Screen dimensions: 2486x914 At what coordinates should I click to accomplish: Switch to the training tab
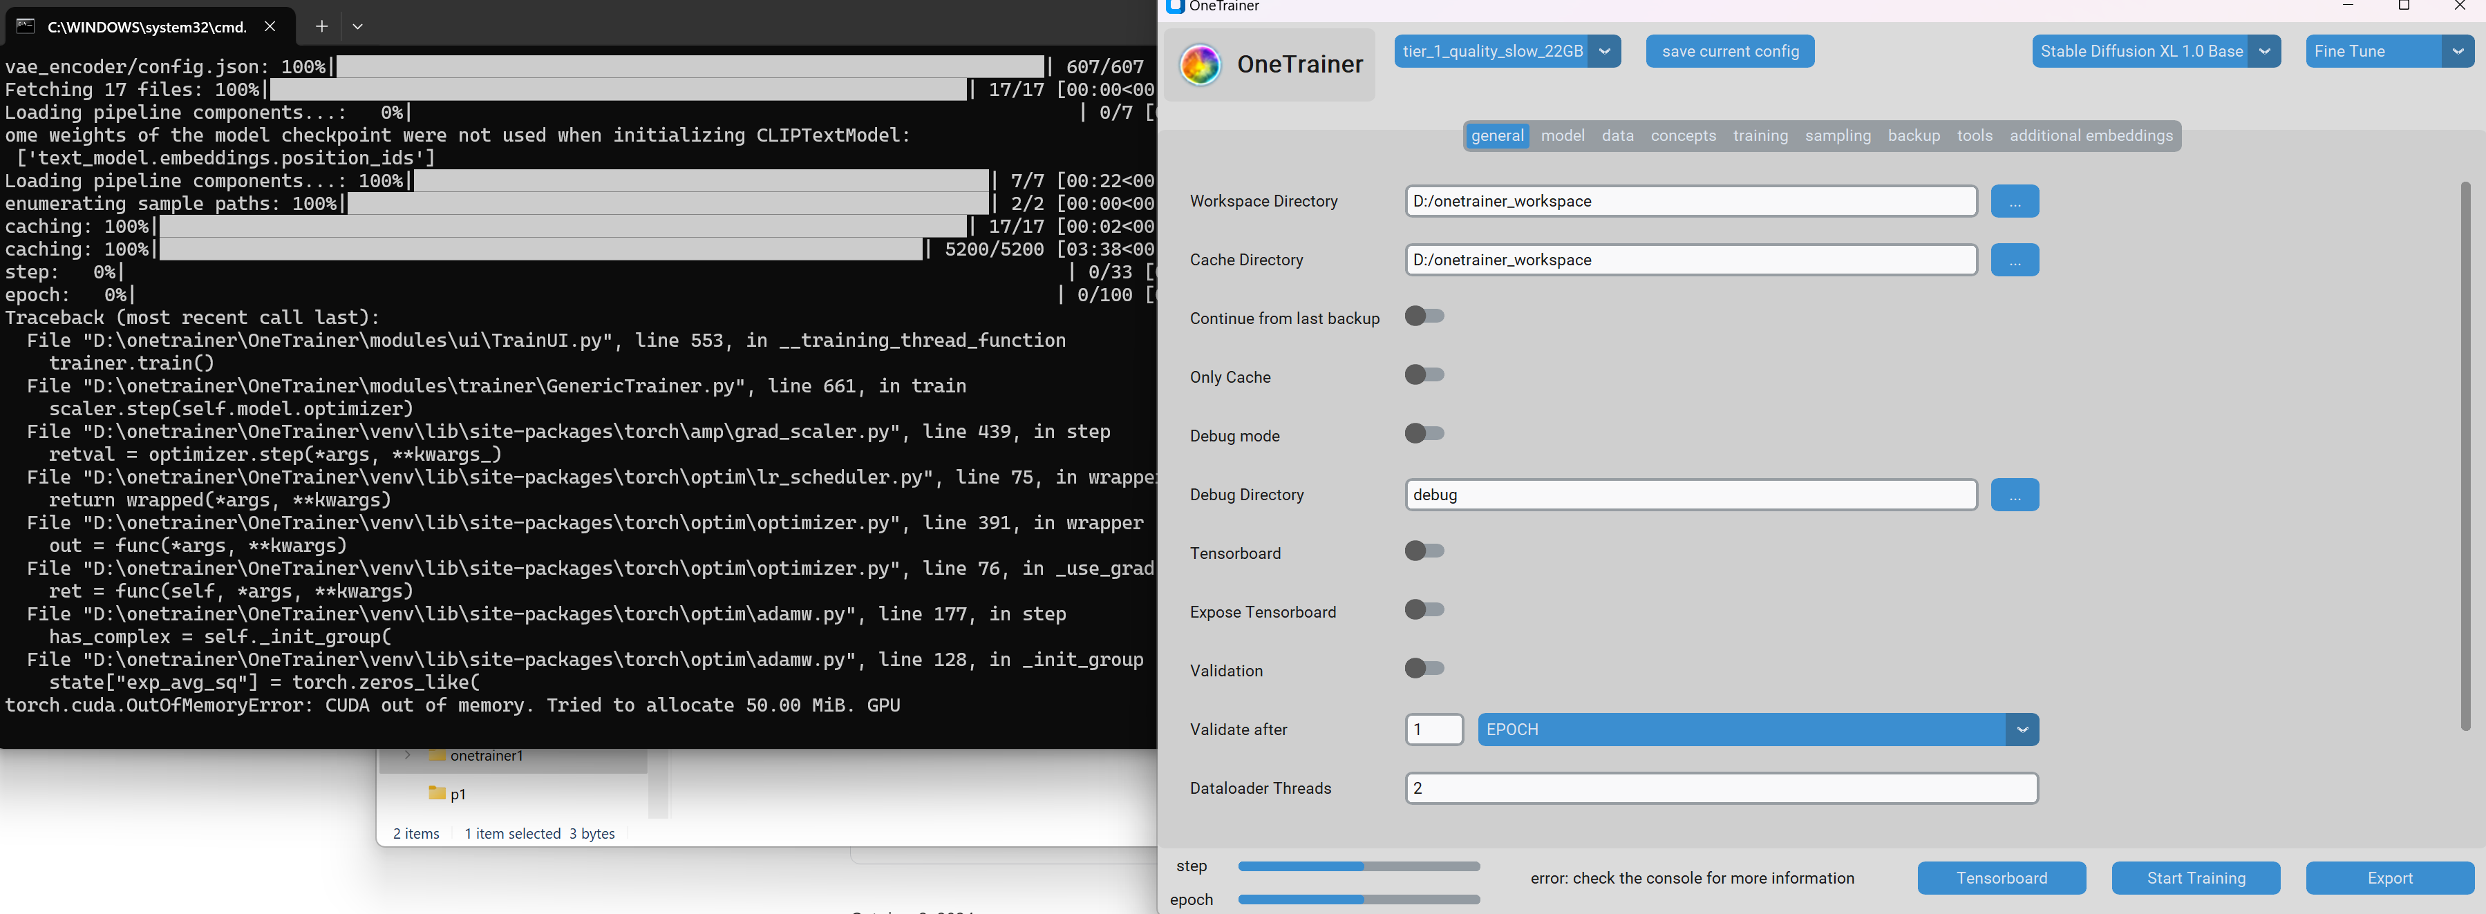(x=1760, y=136)
